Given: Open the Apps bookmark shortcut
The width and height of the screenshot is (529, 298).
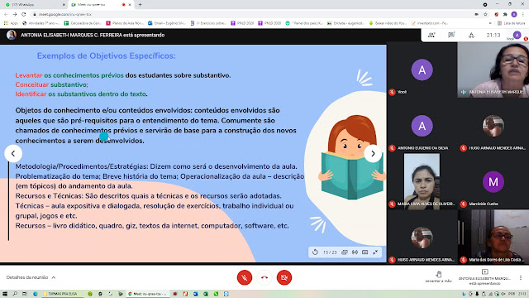Looking at the screenshot, I should click(x=11, y=23).
